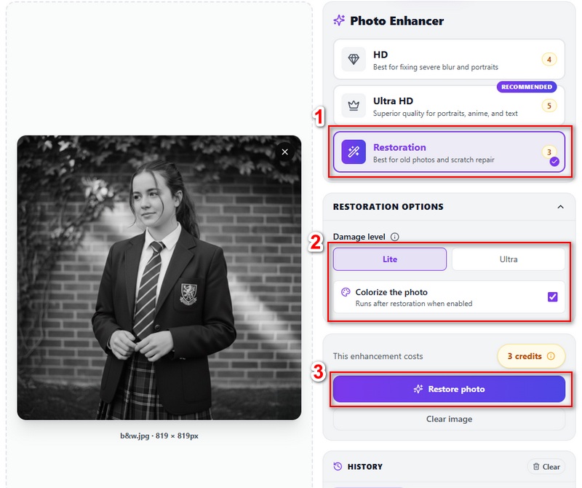This screenshot has height=488, width=582.
Task: Click 'Best for old photos and scratch repair'
Action: 434,160
